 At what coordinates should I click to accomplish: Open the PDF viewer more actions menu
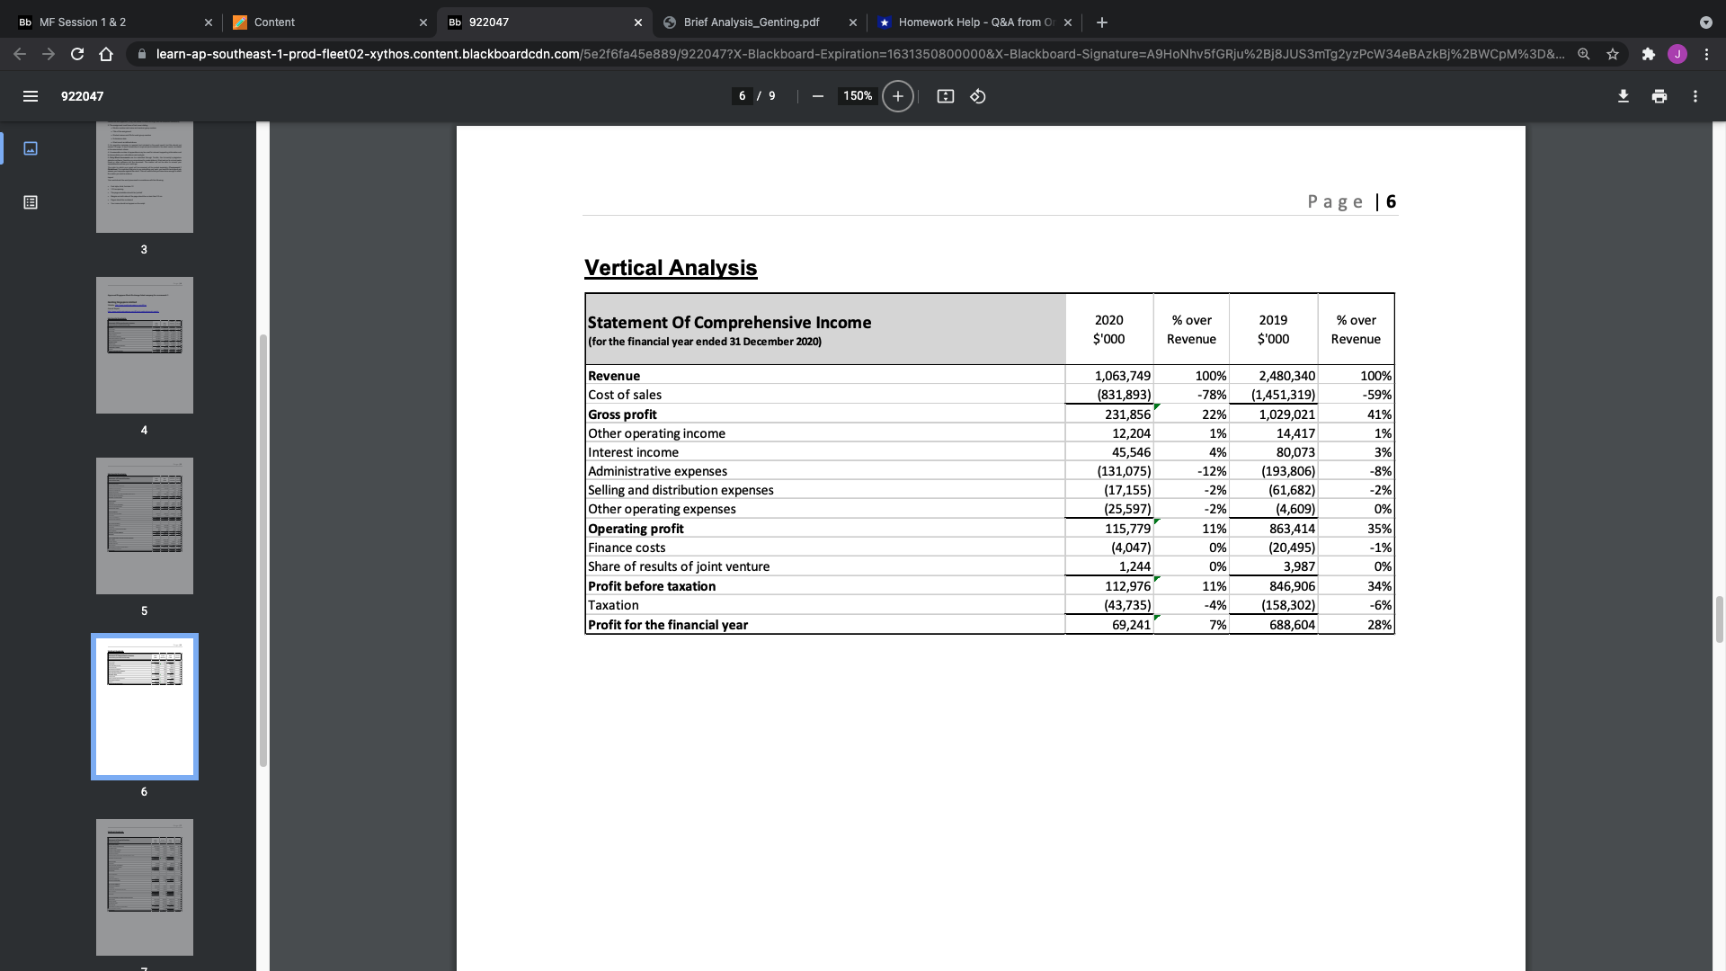click(x=1695, y=96)
